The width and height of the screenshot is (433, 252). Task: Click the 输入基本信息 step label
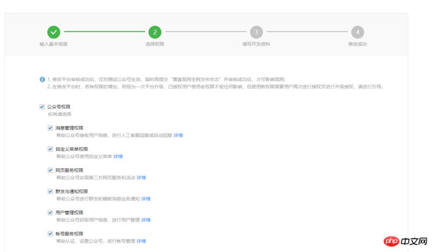point(54,44)
